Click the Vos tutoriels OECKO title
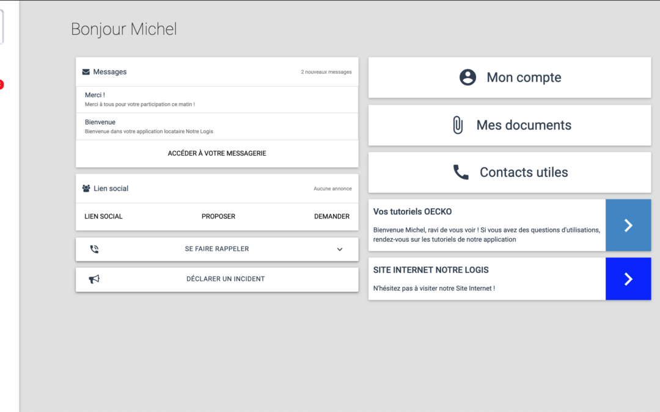The width and height of the screenshot is (660, 412). click(x=413, y=211)
